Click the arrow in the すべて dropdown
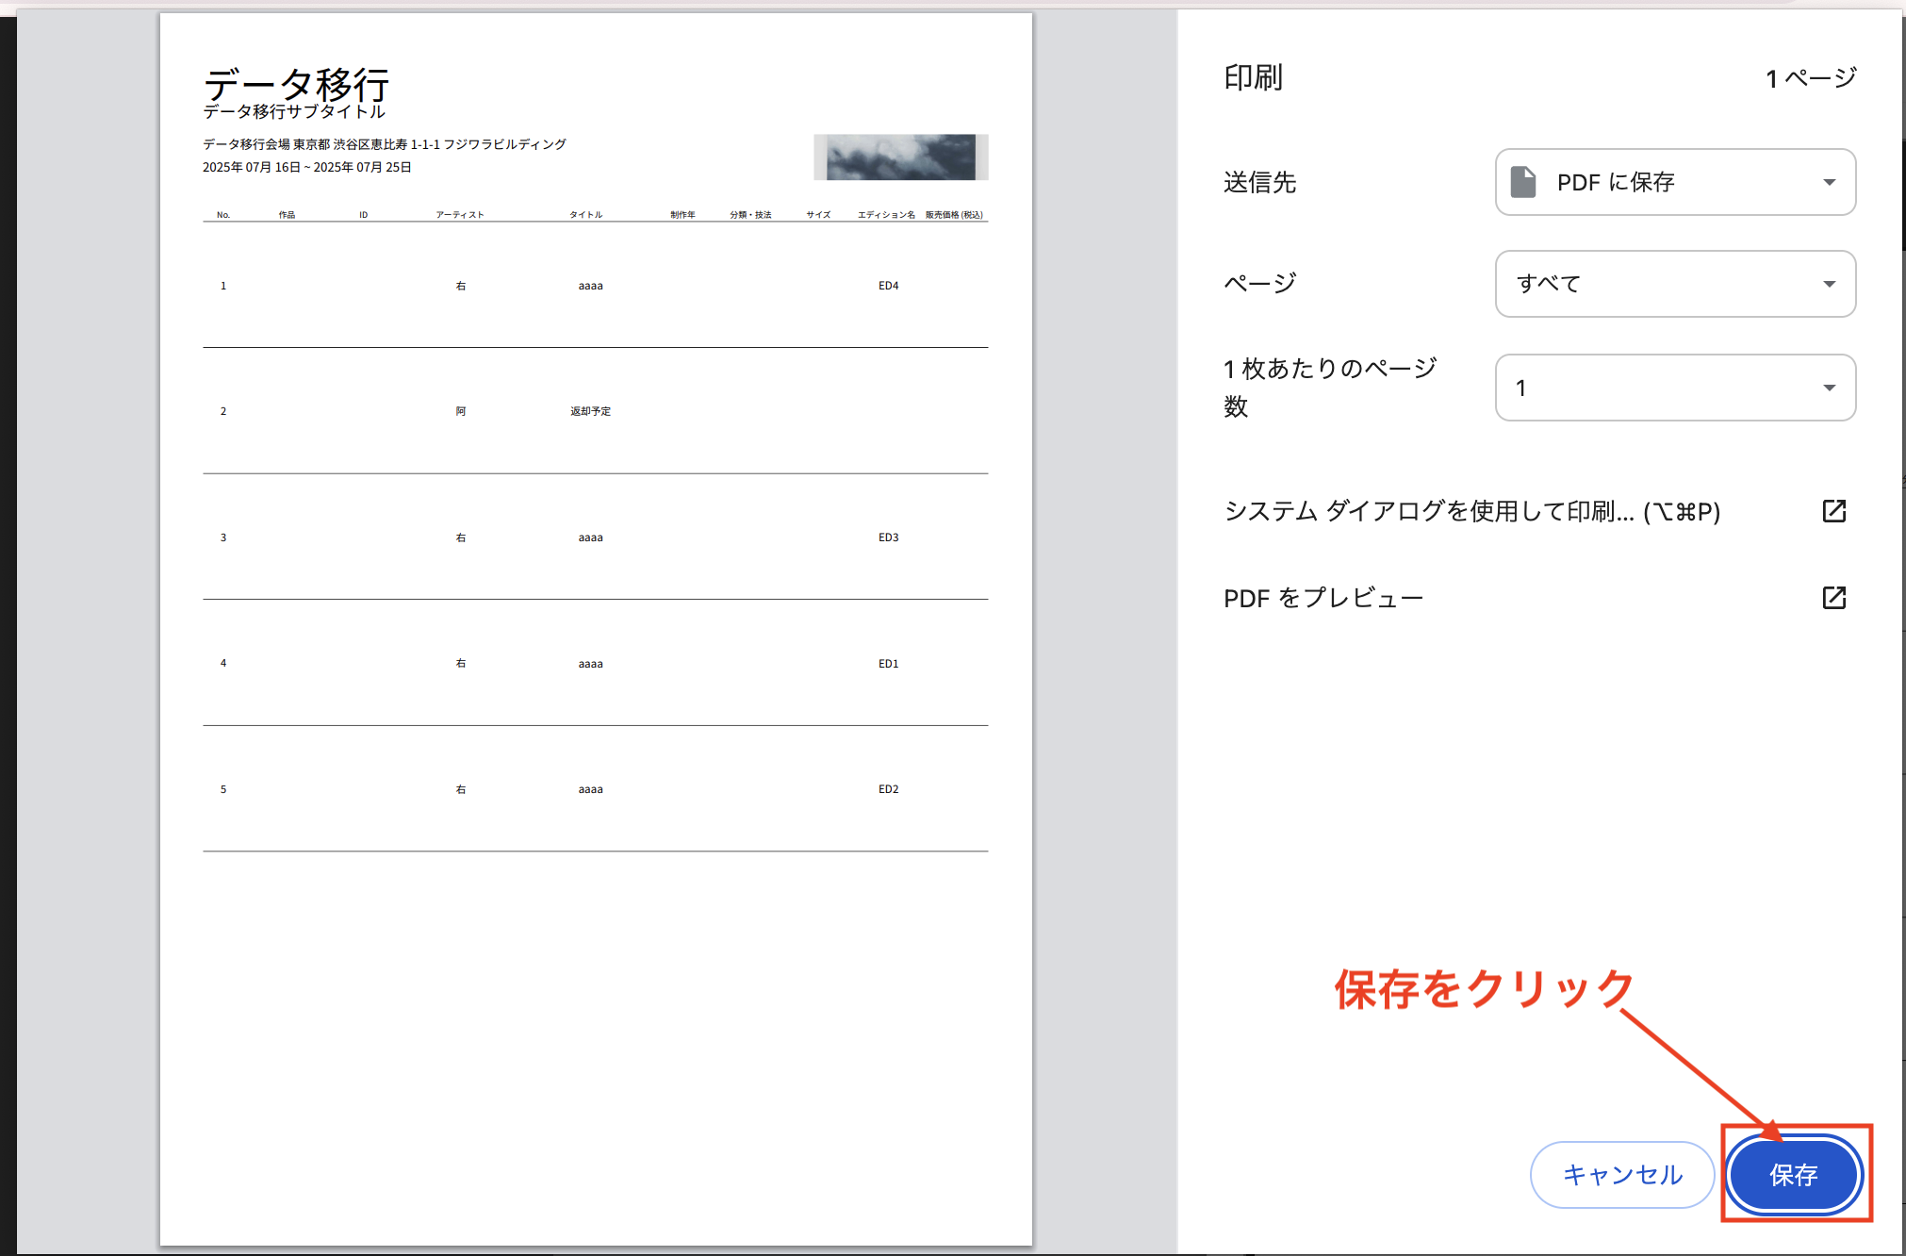The image size is (1906, 1256). (1829, 284)
